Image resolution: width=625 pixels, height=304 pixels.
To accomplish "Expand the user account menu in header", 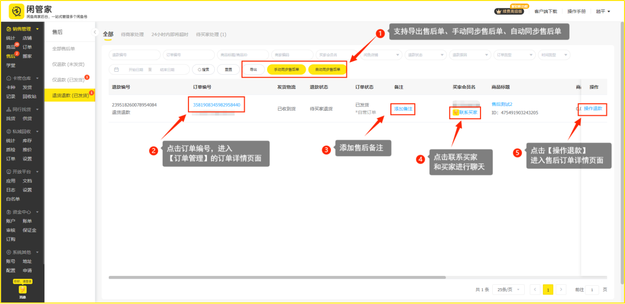I will (603, 11).
